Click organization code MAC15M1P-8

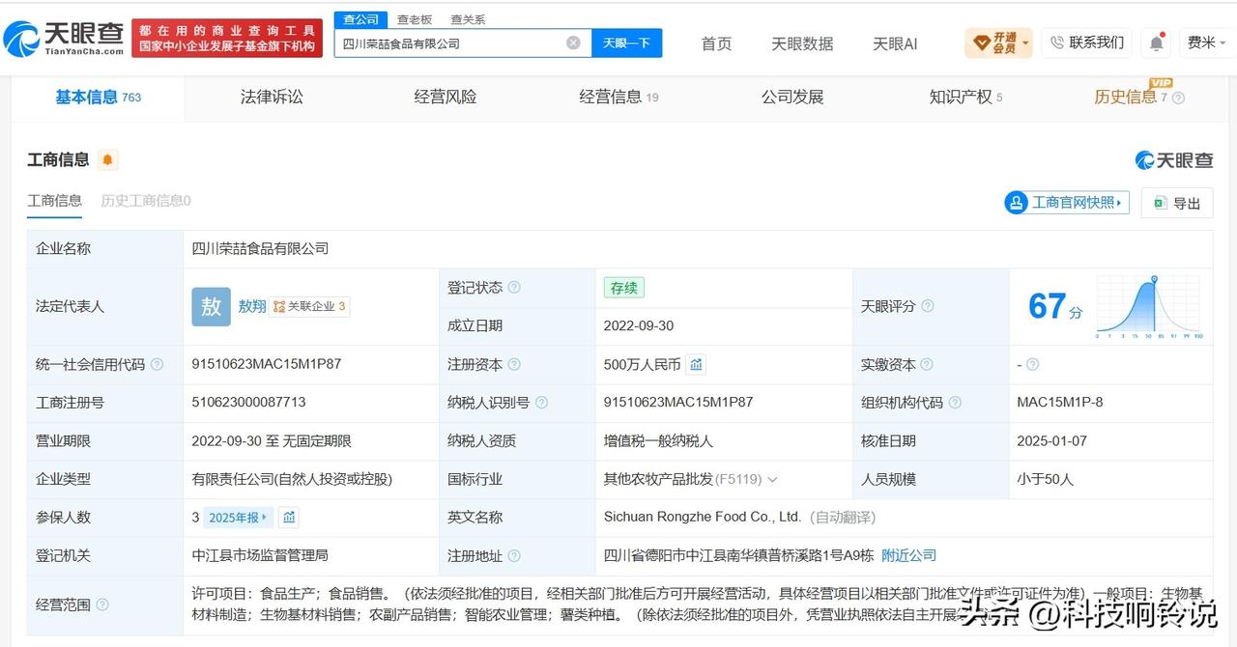(1060, 402)
